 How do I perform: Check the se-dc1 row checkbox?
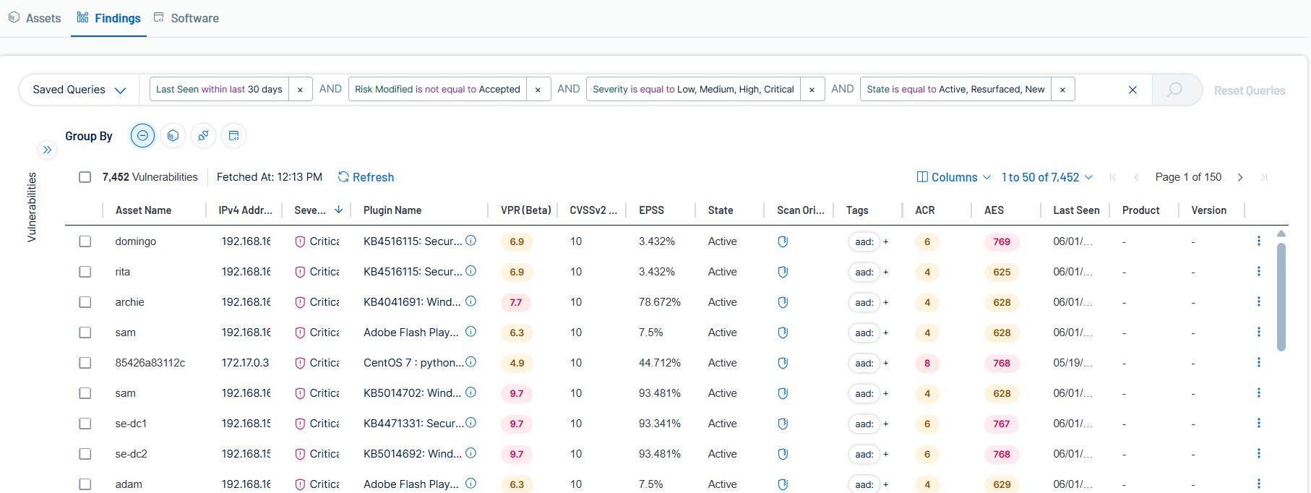85,424
